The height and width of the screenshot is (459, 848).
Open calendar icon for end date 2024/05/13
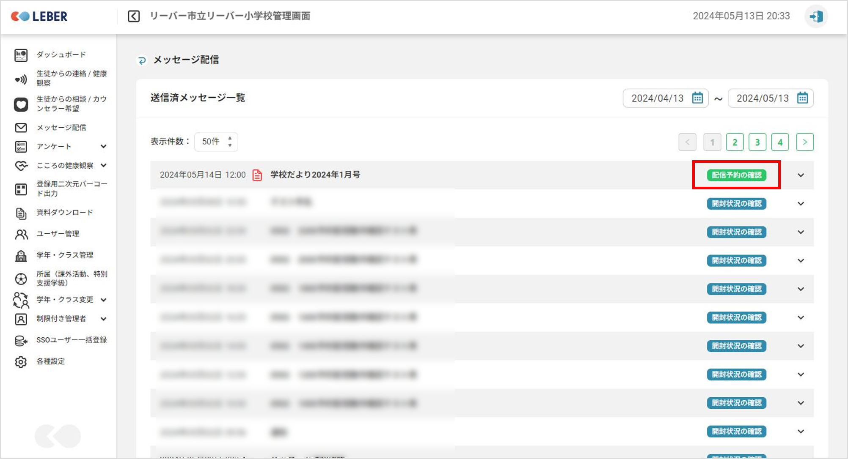pos(802,98)
